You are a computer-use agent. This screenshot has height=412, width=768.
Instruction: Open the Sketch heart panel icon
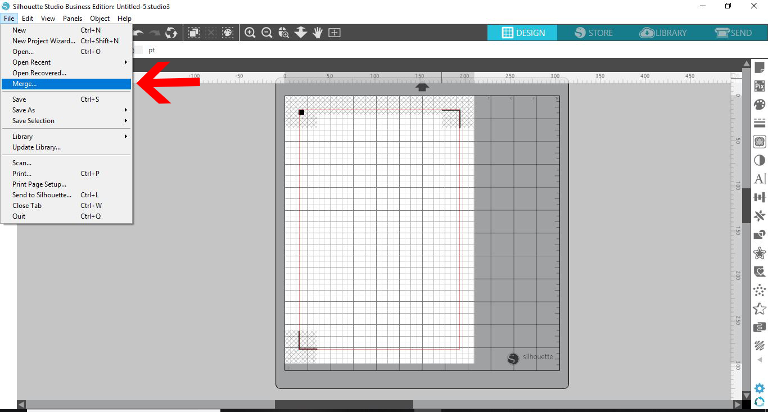(x=760, y=271)
